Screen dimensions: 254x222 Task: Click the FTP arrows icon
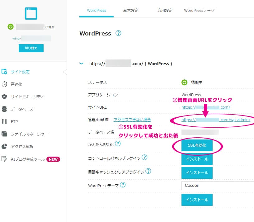click(4, 121)
